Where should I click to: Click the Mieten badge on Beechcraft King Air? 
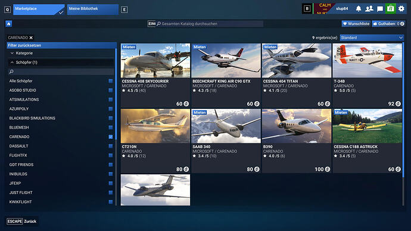click(x=200, y=47)
